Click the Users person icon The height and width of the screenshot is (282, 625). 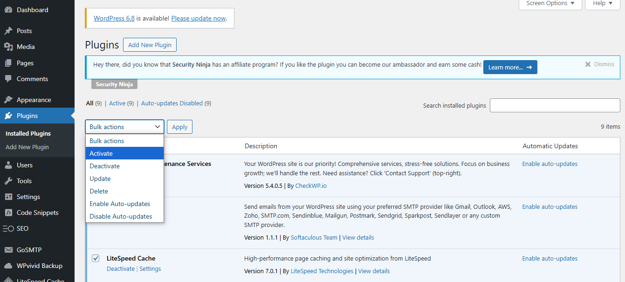pos(8,165)
